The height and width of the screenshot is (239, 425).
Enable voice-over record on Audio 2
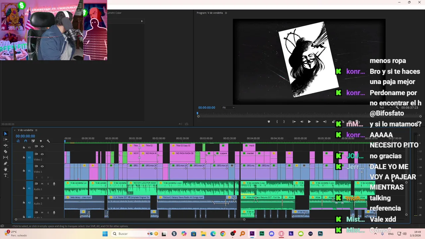click(x=54, y=198)
